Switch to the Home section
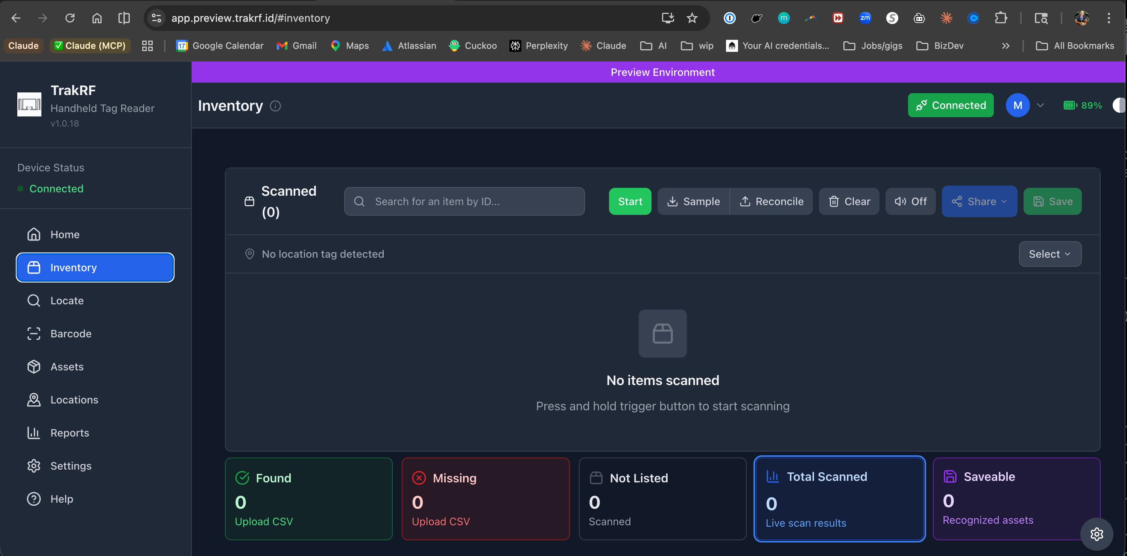 [65, 234]
